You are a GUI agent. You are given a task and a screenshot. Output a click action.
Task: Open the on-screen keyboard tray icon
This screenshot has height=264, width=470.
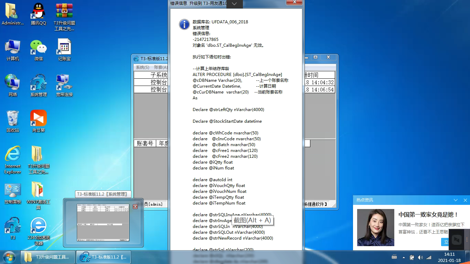pyautogui.click(x=395, y=257)
